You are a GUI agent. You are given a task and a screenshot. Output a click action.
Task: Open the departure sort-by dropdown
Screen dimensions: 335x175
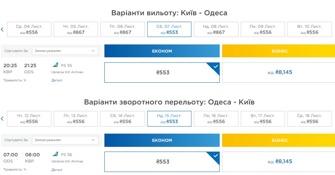(65, 51)
